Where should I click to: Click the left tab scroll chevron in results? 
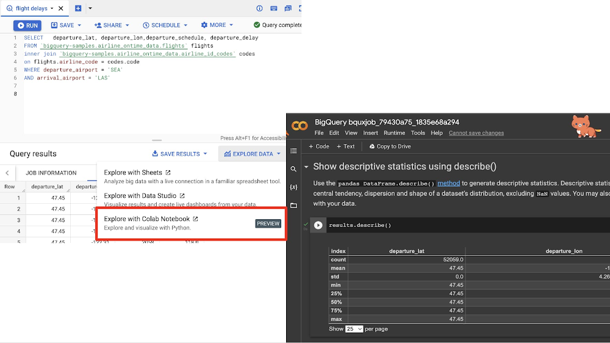[7, 173]
